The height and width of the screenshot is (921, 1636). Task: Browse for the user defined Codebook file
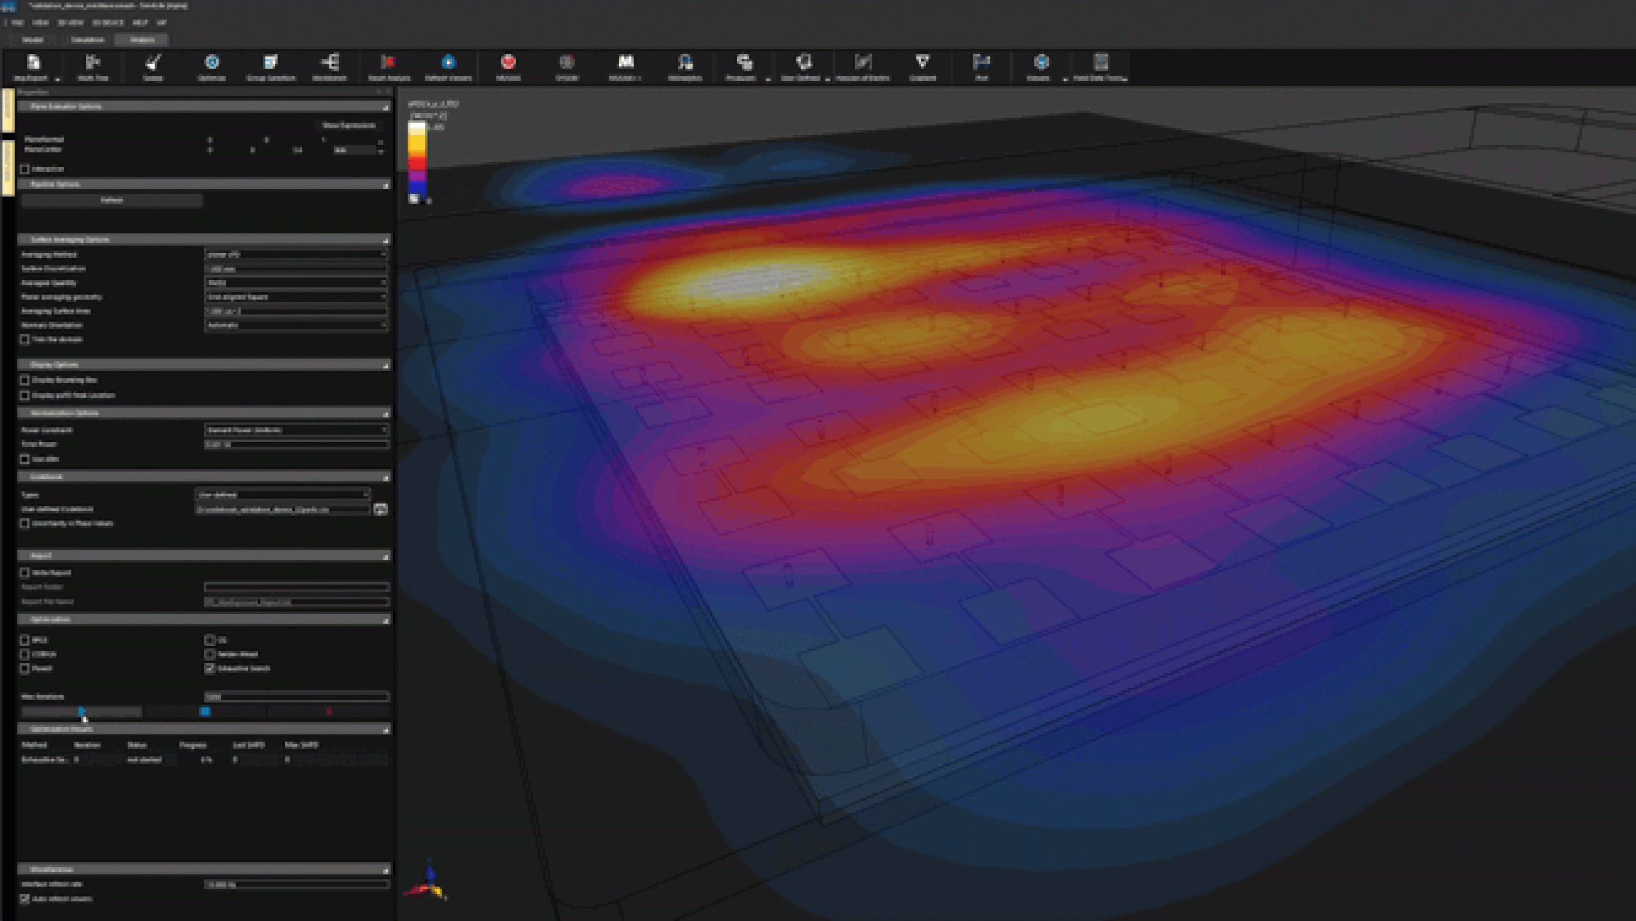point(380,508)
